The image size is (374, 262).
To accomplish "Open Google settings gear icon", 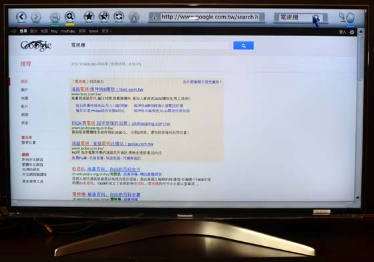I will 352,32.
